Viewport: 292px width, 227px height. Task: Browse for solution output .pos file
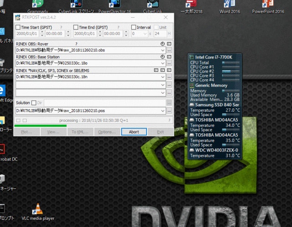point(169,111)
